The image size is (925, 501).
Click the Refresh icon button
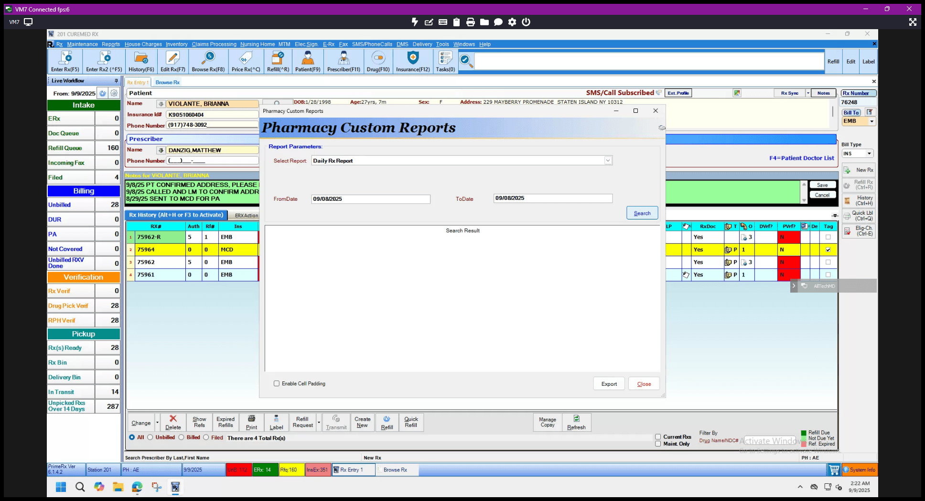pyautogui.click(x=576, y=422)
